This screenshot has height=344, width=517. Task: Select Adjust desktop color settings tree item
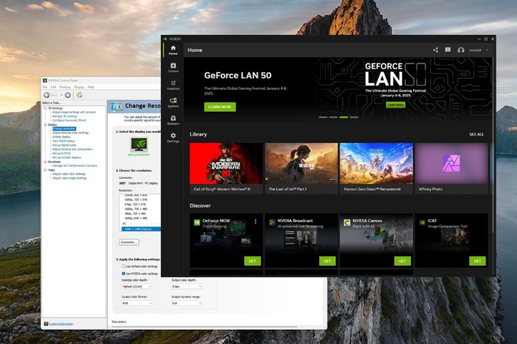(70, 133)
